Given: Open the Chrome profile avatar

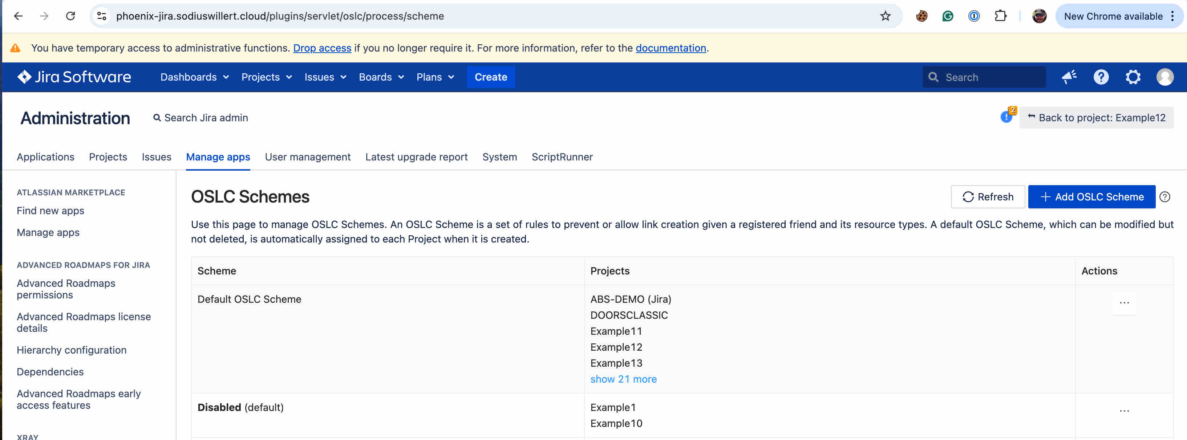Looking at the screenshot, I should pyautogui.click(x=1039, y=16).
